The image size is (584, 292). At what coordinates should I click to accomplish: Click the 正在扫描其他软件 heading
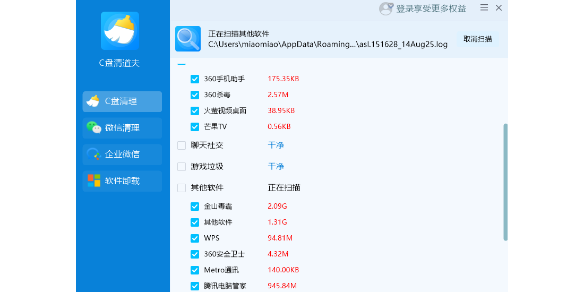[x=239, y=34]
